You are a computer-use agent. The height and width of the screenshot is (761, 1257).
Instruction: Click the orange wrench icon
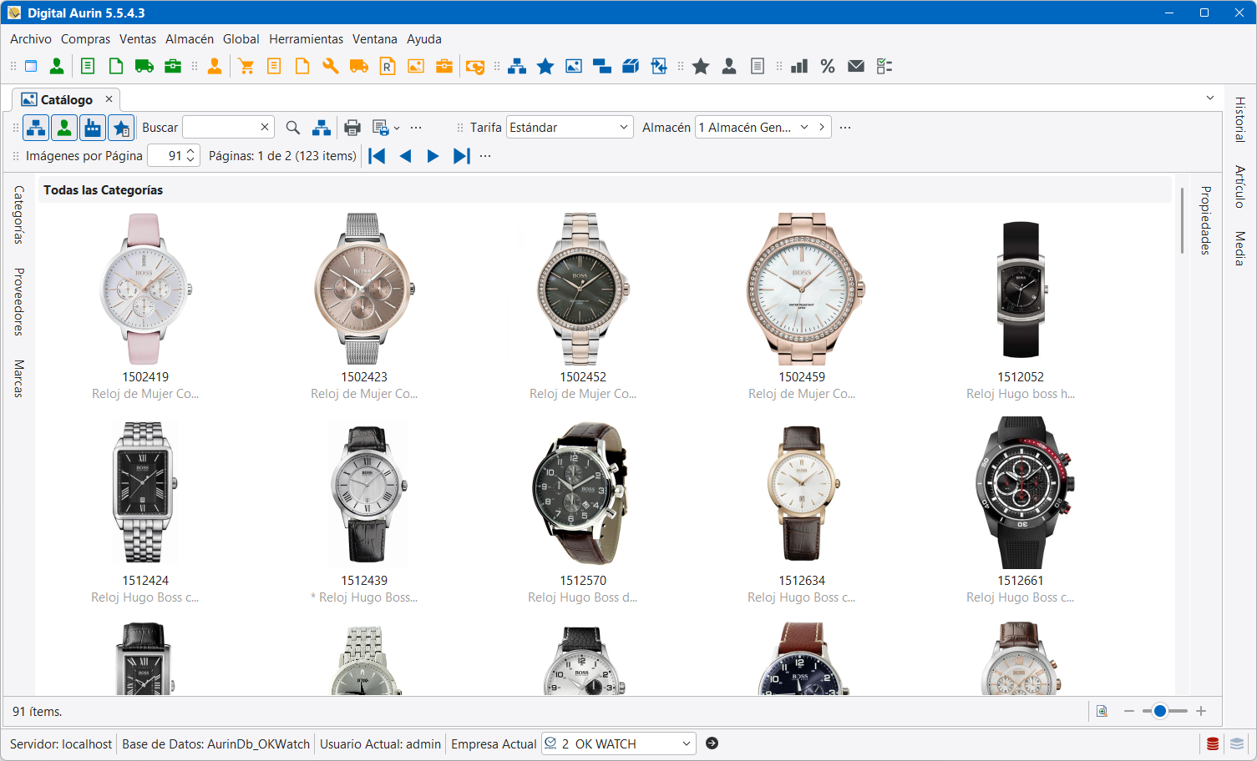pos(331,66)
